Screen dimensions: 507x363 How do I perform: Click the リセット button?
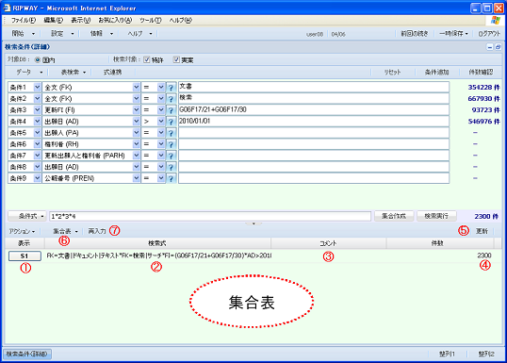[x=392, y=72]
